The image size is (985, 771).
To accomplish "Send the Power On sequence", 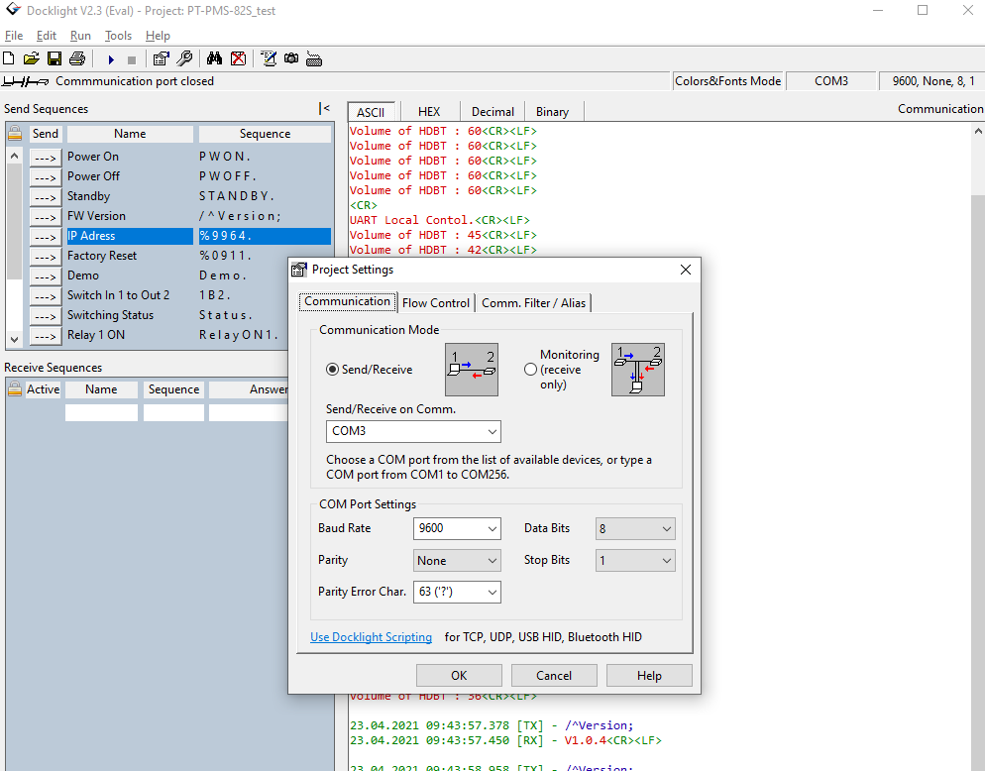I will [x=46, y=158].
